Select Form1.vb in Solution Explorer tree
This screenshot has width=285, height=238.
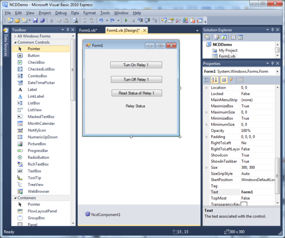click(x=227, y=56)
